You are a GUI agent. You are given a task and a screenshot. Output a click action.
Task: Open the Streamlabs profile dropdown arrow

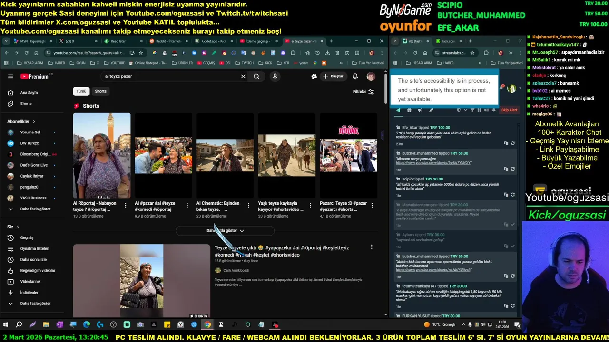520,88
